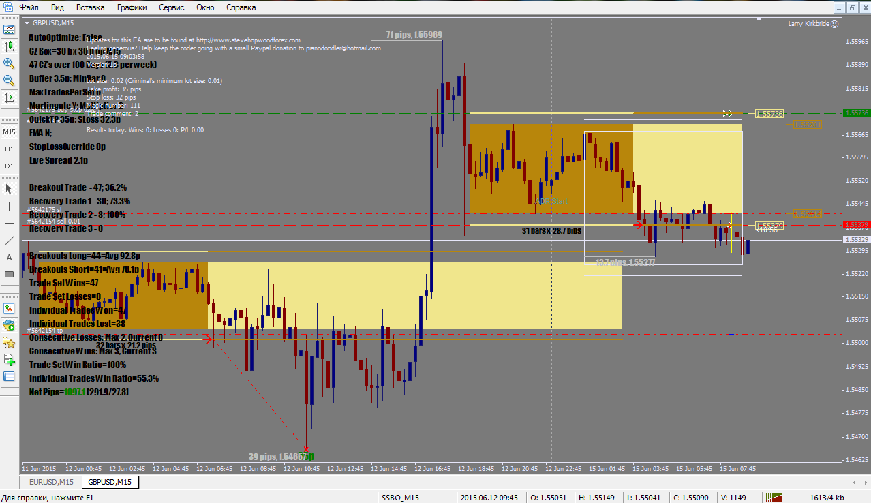Zoom out the chart with magnifier minus

tap(9, 80)
